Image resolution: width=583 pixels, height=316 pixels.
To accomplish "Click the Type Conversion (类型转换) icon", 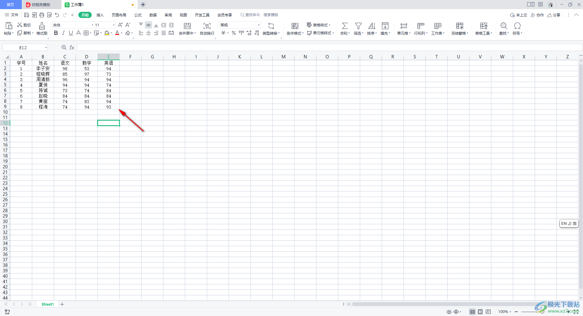I will point(271,26).
